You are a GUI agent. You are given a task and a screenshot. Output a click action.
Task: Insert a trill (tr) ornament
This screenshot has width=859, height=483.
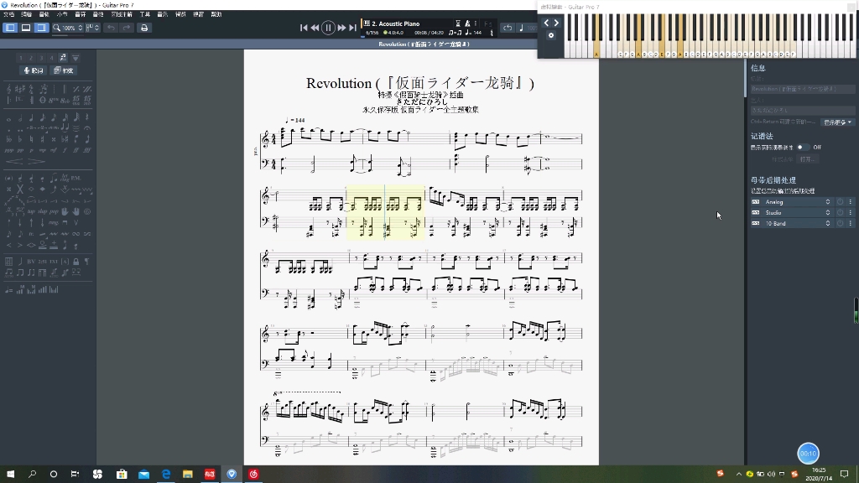(x=31, y=234)
